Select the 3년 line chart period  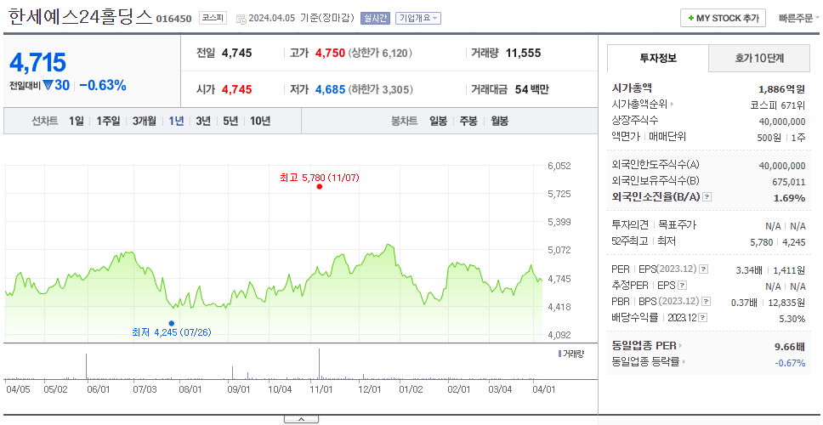pyautogui.click(x=203, y=122)
